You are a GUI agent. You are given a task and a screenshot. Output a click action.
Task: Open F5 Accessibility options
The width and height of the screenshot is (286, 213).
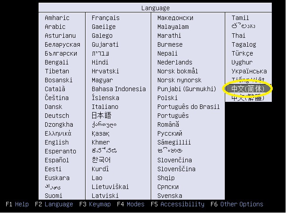[177, 205]
